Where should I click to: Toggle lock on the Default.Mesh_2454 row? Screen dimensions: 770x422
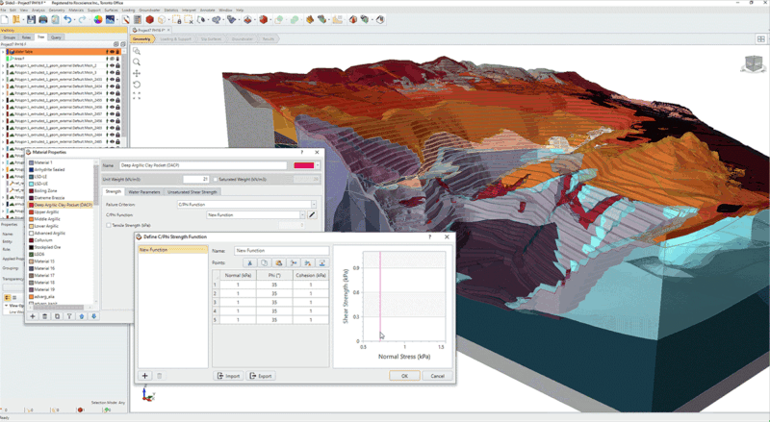[117, 92]
